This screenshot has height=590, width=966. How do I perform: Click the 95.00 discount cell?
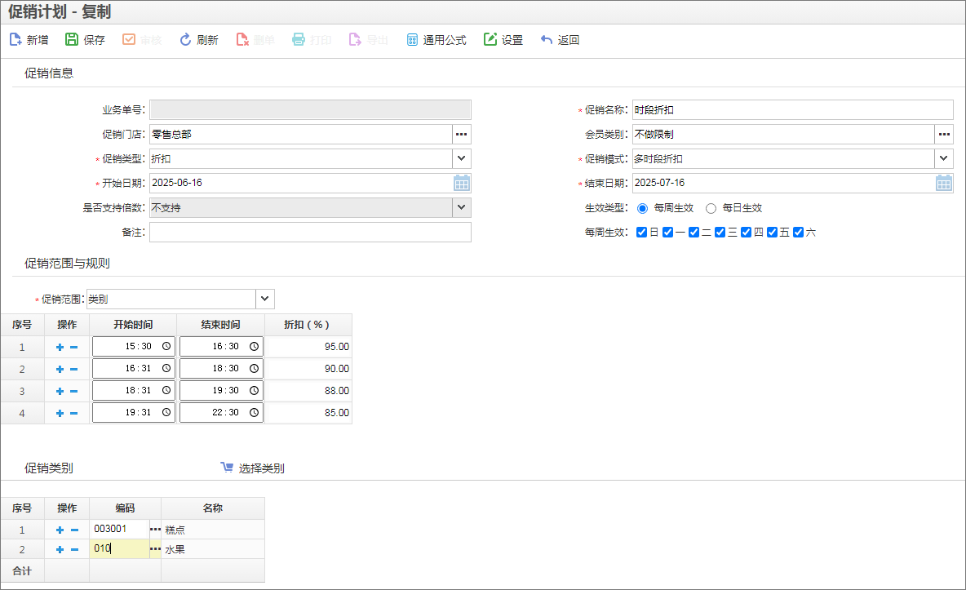(308, 347)
